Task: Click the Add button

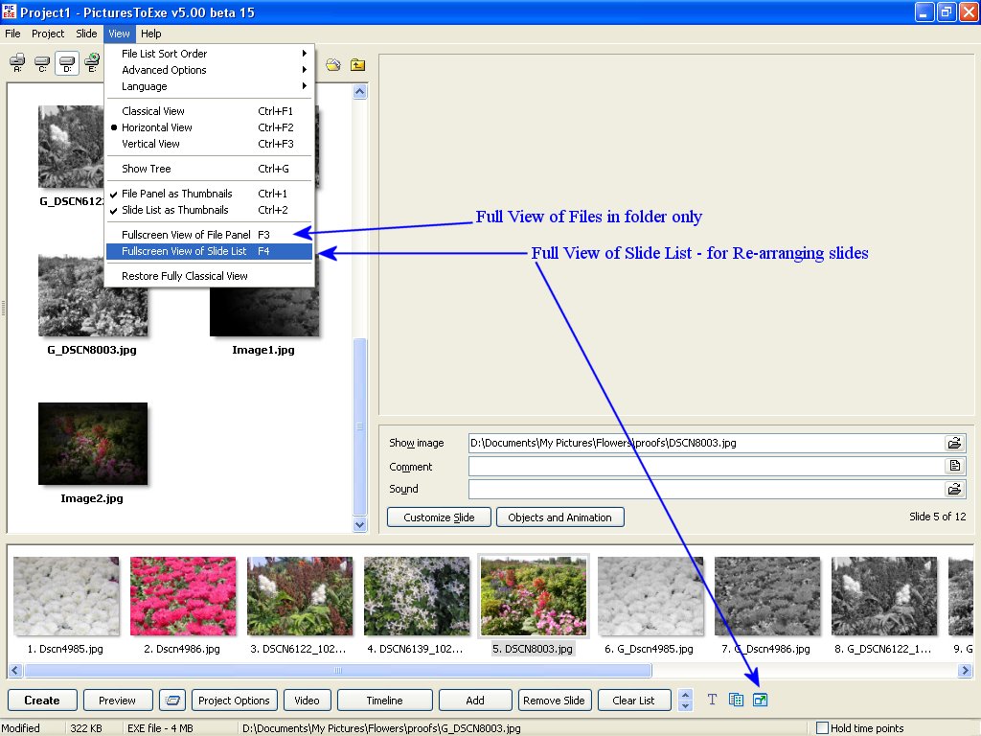Action: point(475,701)
